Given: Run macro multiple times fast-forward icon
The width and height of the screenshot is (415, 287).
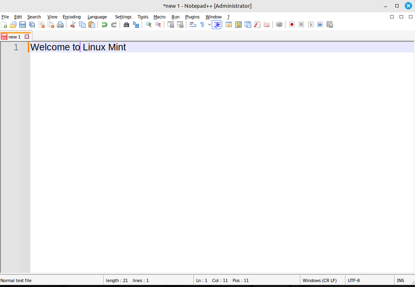Looking at the screenshot, I should point(320,25).
